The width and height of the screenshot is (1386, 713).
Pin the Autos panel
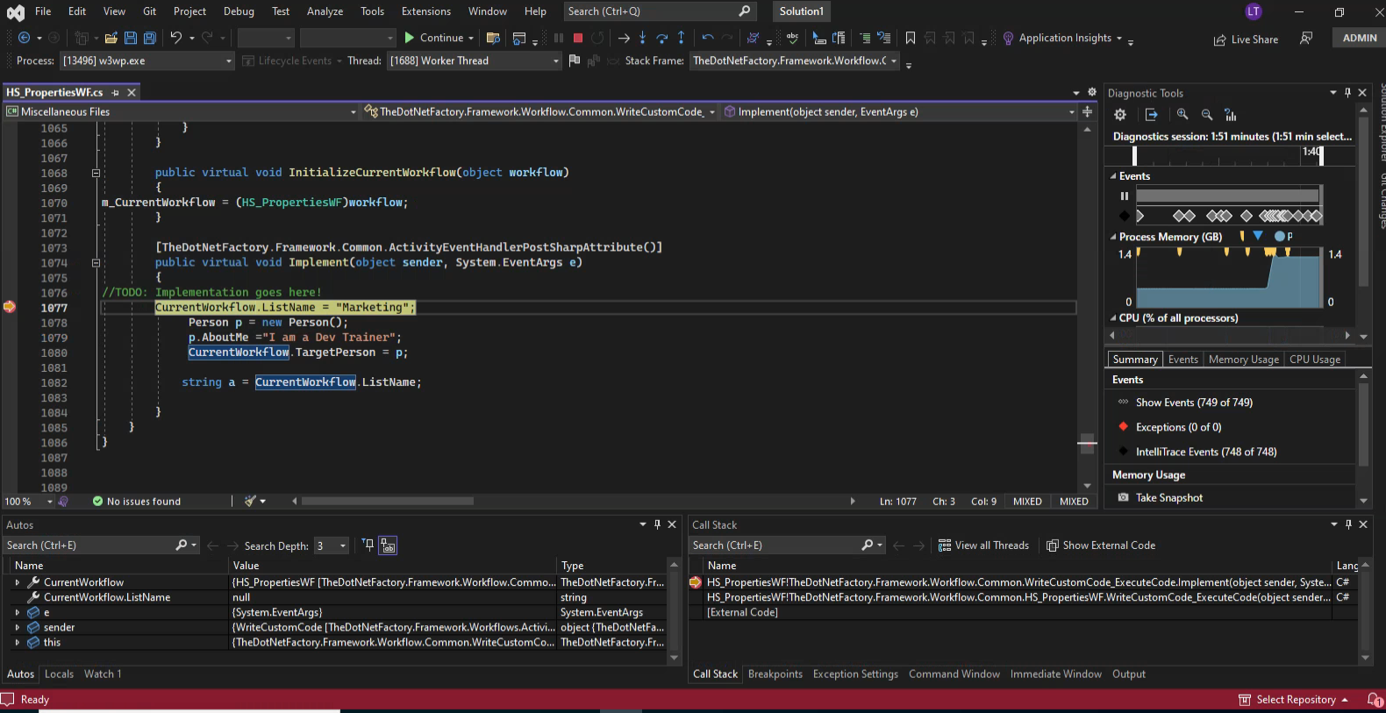[657, 524]
